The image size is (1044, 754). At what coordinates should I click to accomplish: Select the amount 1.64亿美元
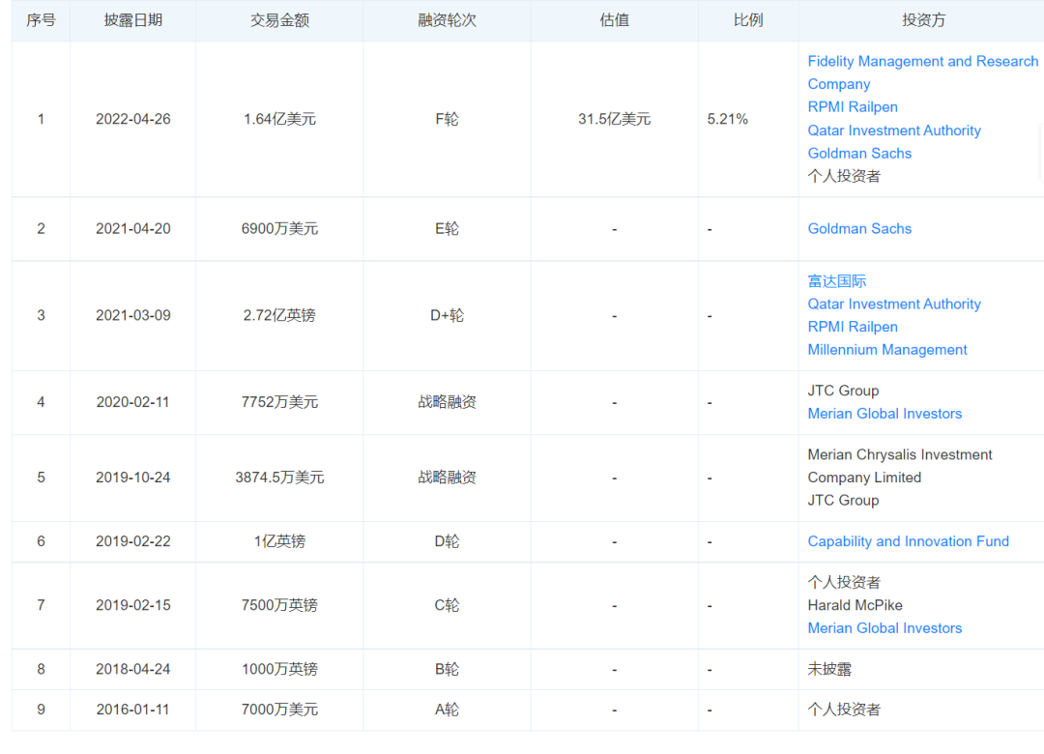[x=279, y=119]
